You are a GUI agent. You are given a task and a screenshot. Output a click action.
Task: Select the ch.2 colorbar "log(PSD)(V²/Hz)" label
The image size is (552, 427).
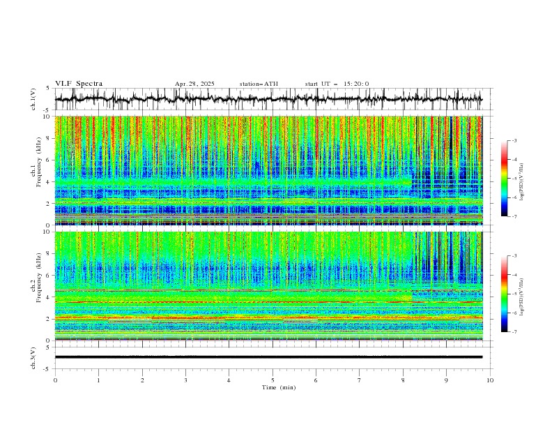[522, 297]
